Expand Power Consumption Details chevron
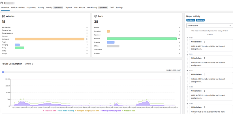The image size is (233, 114). point(32,64)
